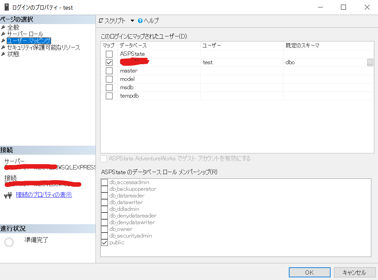The height and width of the screenshot is (280, 378).
Task: Check the db_securityadmin role
Action: [x=105, y=236]
